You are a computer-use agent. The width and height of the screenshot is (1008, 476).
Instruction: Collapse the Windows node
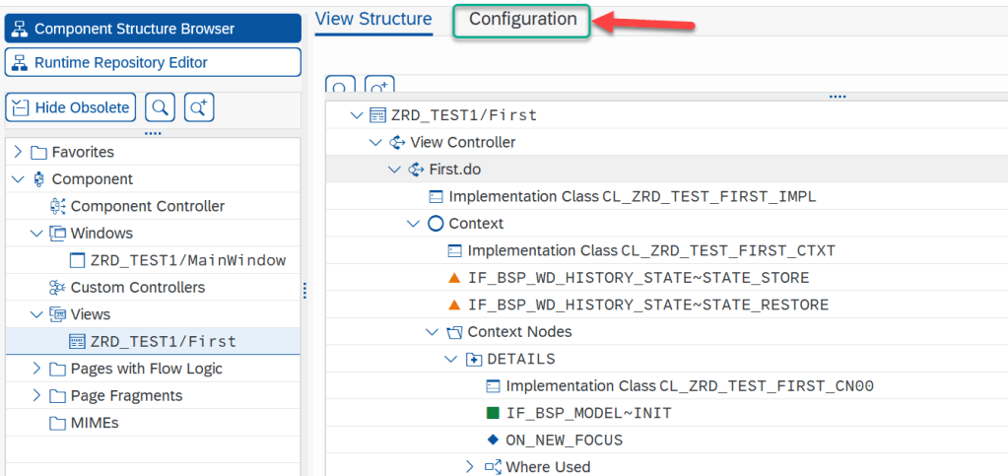pyautogui.click(x=36, y=234)
